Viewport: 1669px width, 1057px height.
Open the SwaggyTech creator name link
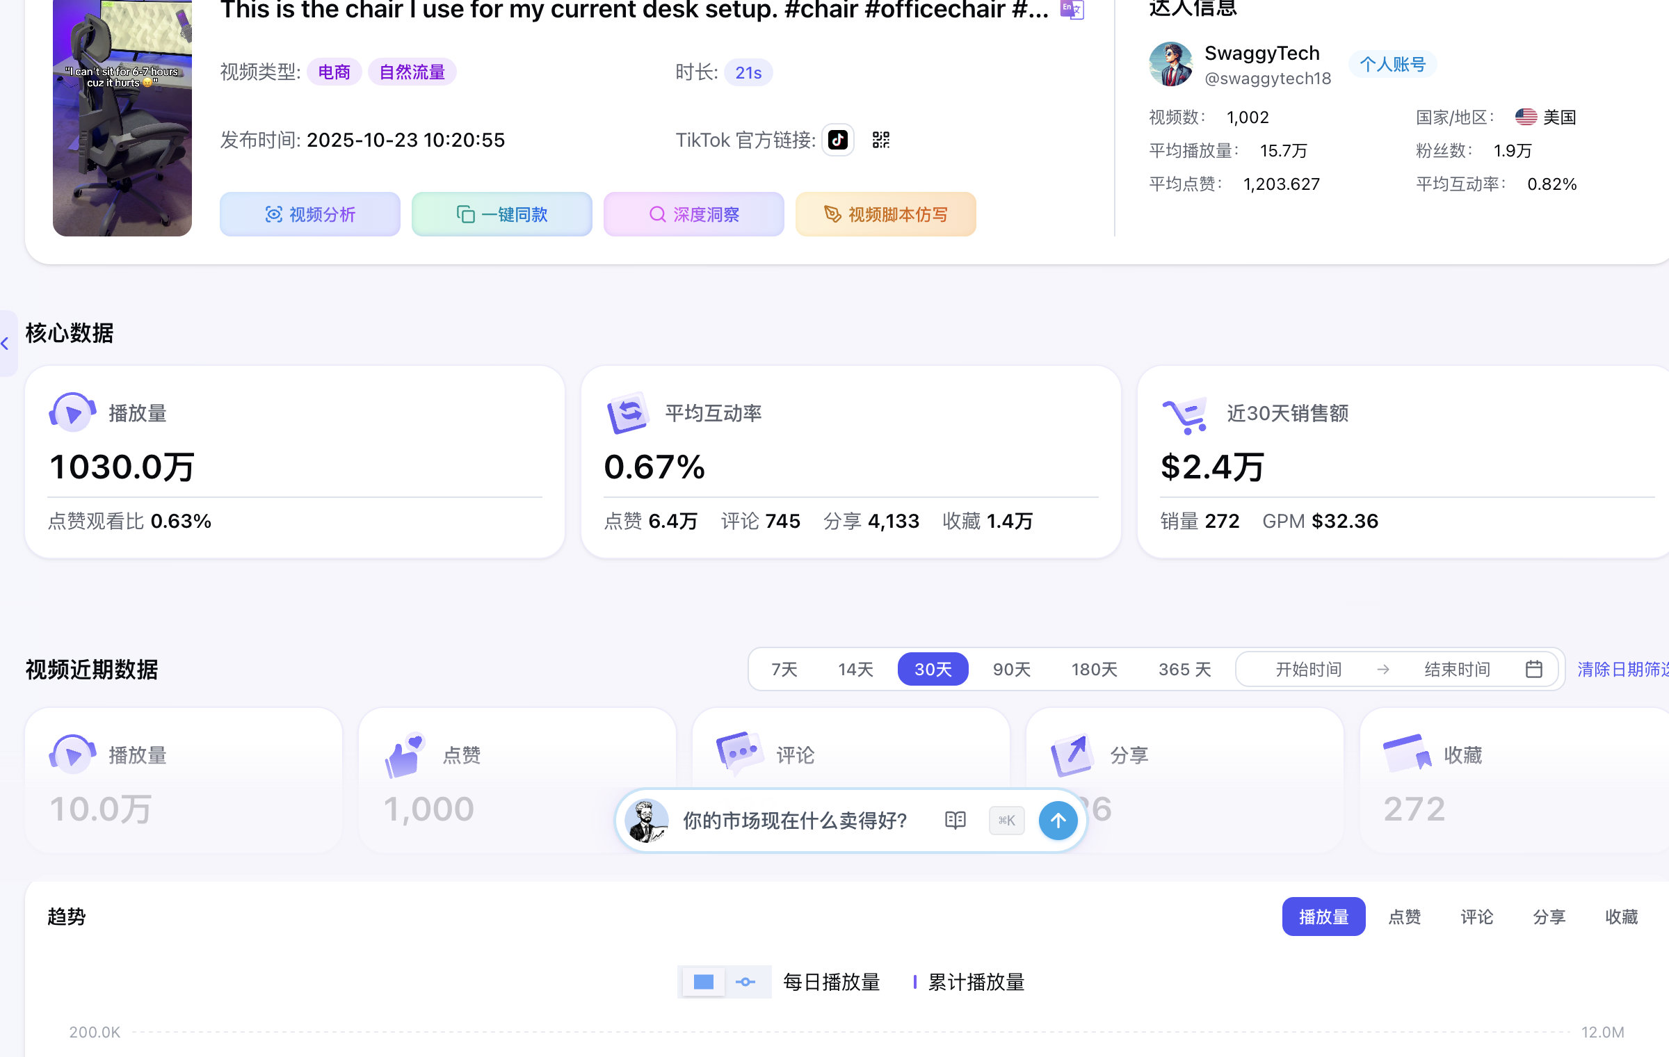(1262, 53)
